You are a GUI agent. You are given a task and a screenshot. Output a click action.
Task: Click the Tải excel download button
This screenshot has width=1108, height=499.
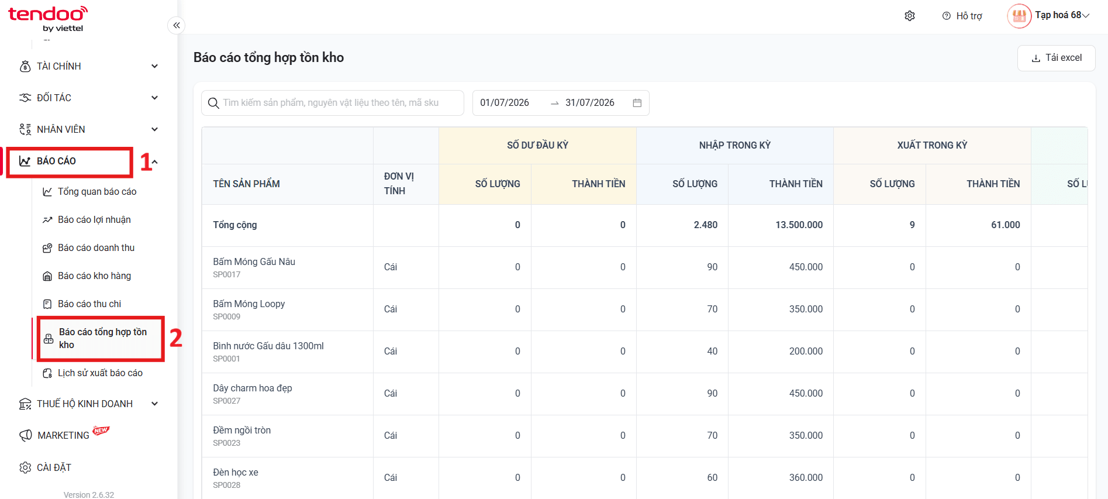1056,58
